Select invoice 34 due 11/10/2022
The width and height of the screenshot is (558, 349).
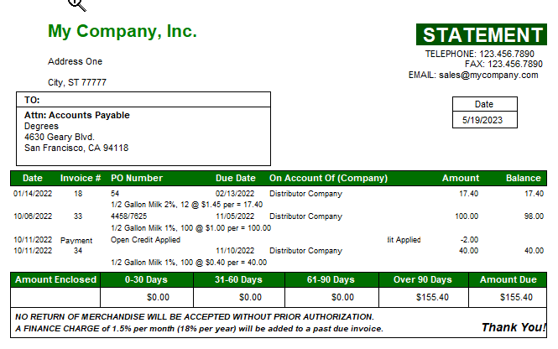click(x=279, y=251)
